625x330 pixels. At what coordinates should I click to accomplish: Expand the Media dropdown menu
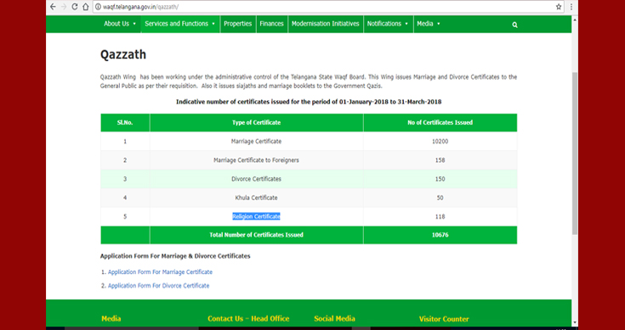pyautogui.click(x=429, y=24)
